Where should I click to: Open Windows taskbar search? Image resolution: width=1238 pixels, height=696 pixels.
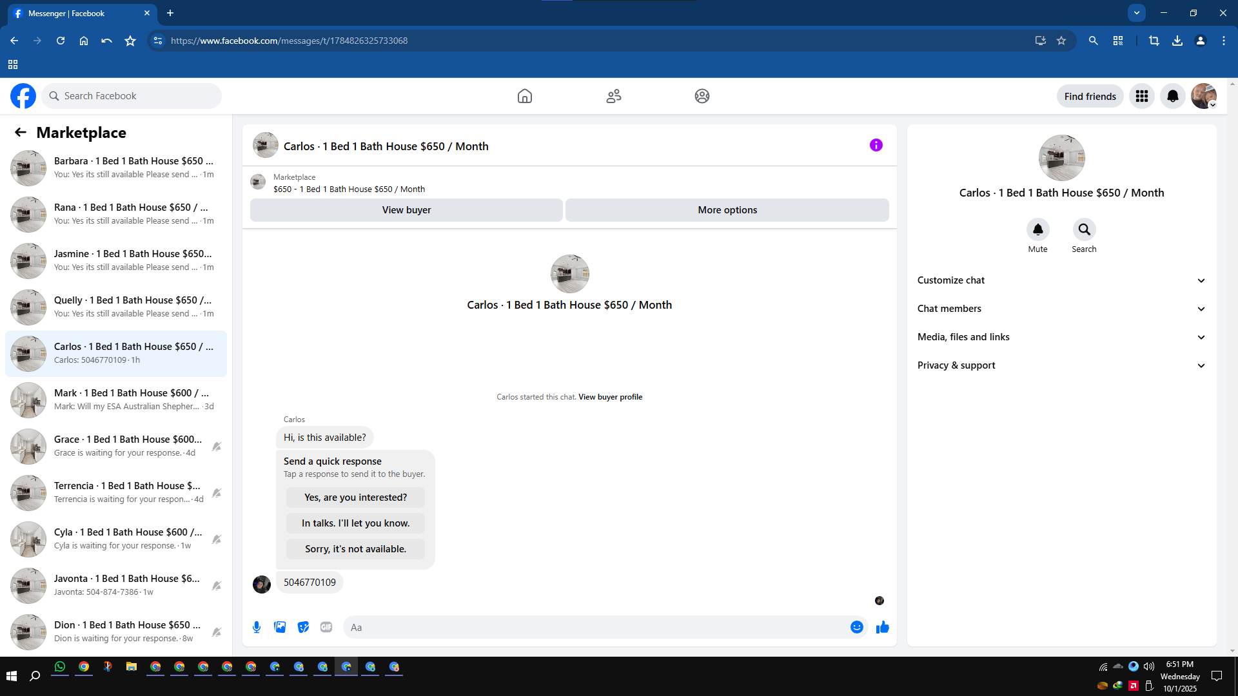point(35,675)
